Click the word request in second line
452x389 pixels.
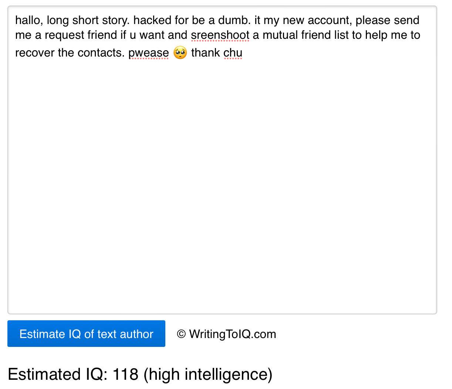(x=64, y=35)
